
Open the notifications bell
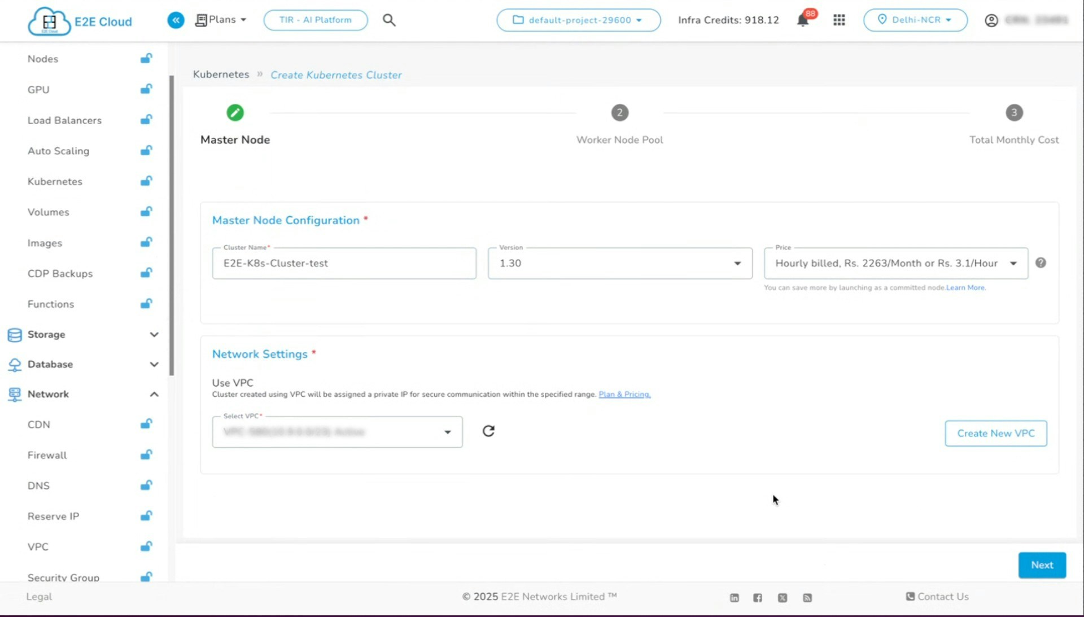(x=803, y=20)
